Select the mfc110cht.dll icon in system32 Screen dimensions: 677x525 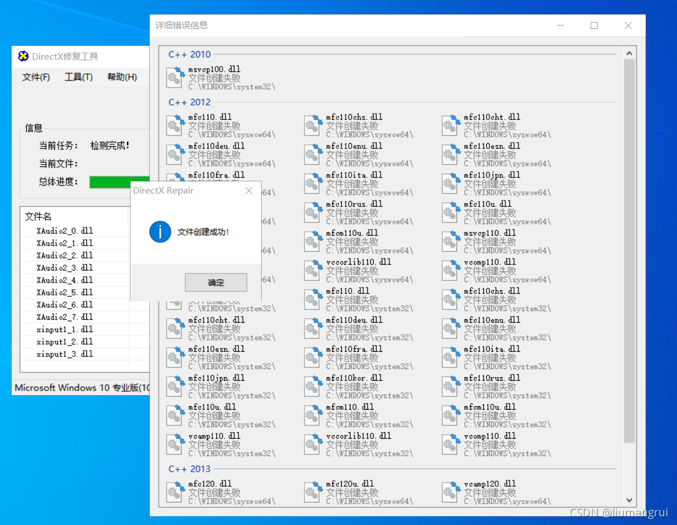(x=176, y=329)
